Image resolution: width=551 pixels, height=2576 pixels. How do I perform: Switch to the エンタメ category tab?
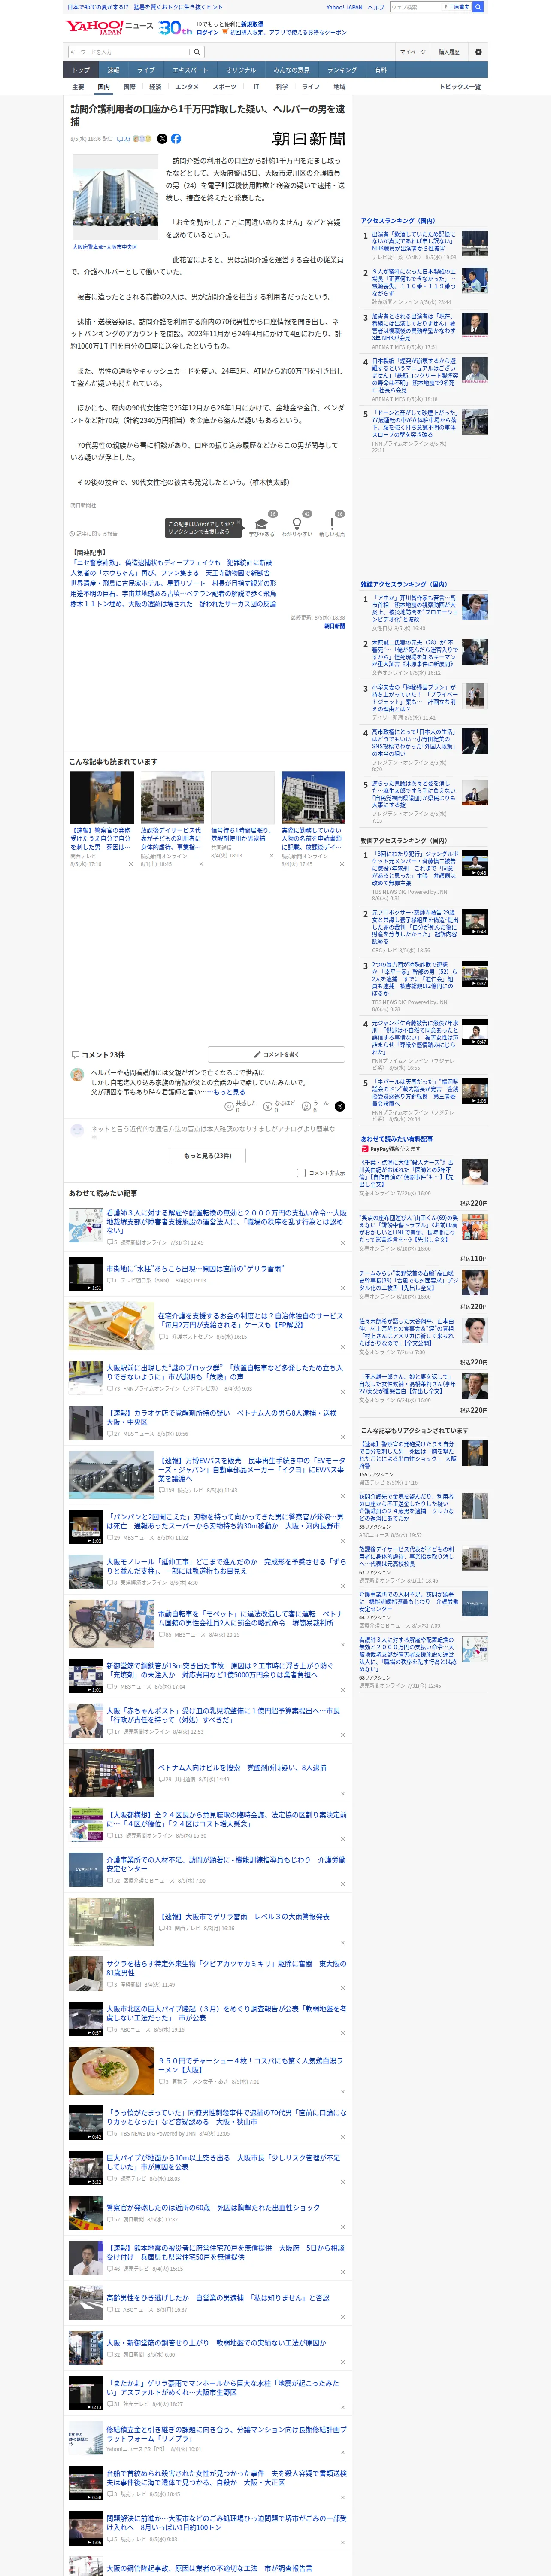point(187,87)
